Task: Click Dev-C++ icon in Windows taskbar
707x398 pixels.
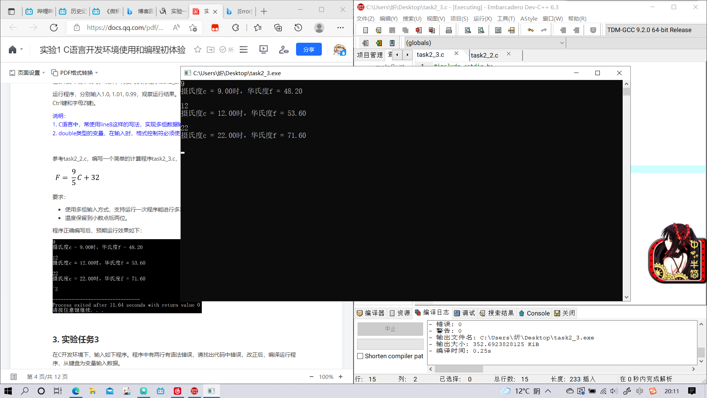Action: [x=194, y=391]
